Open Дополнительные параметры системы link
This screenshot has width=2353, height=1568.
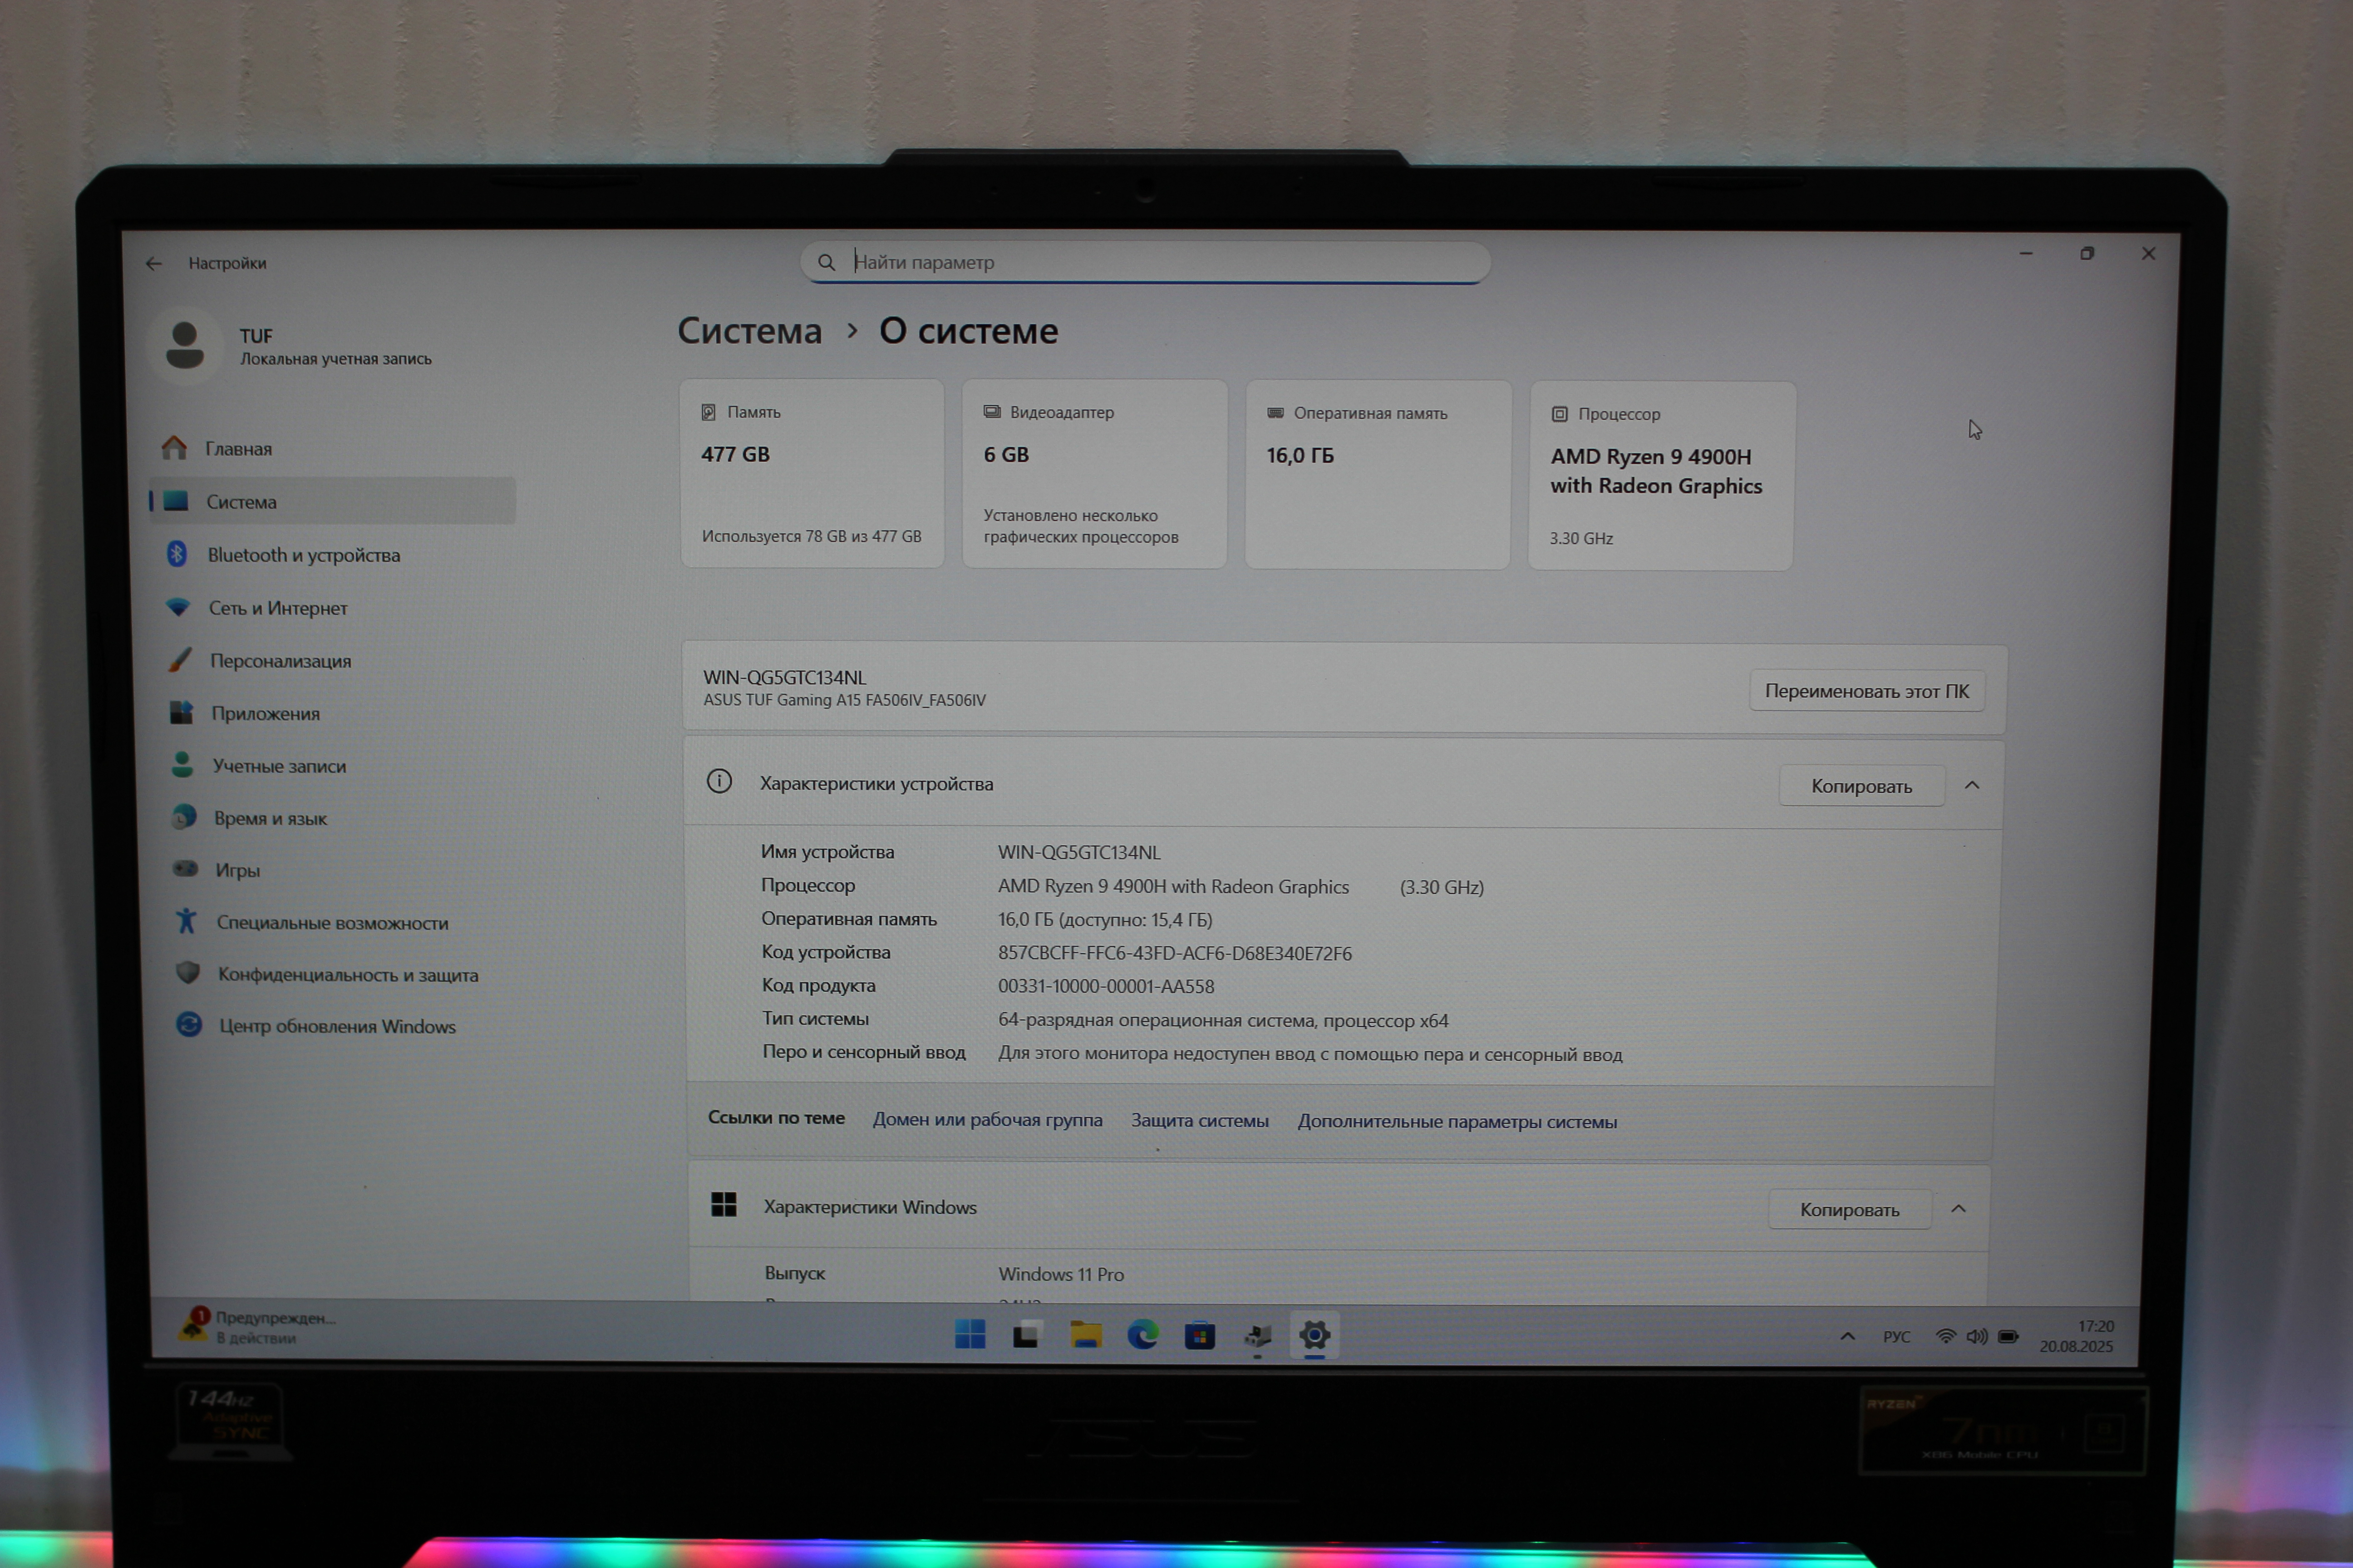coord(1457,1122)
